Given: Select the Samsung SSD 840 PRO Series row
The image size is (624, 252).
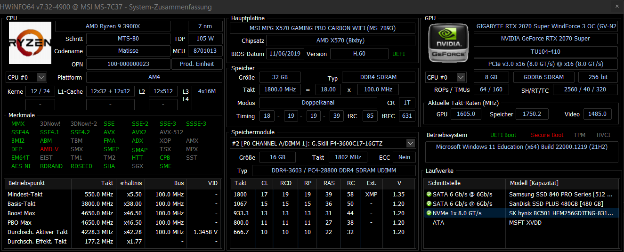Looking at the screenshot, I should click(x=521, y=194).
